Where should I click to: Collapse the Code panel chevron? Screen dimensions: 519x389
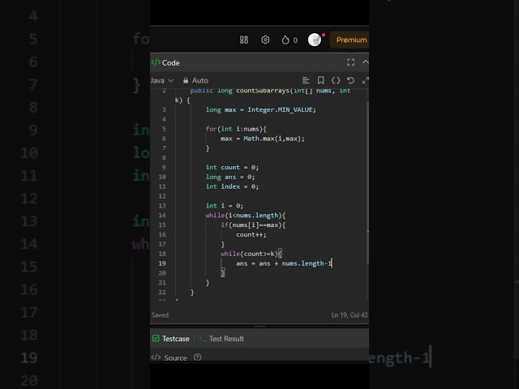point(365,62)
